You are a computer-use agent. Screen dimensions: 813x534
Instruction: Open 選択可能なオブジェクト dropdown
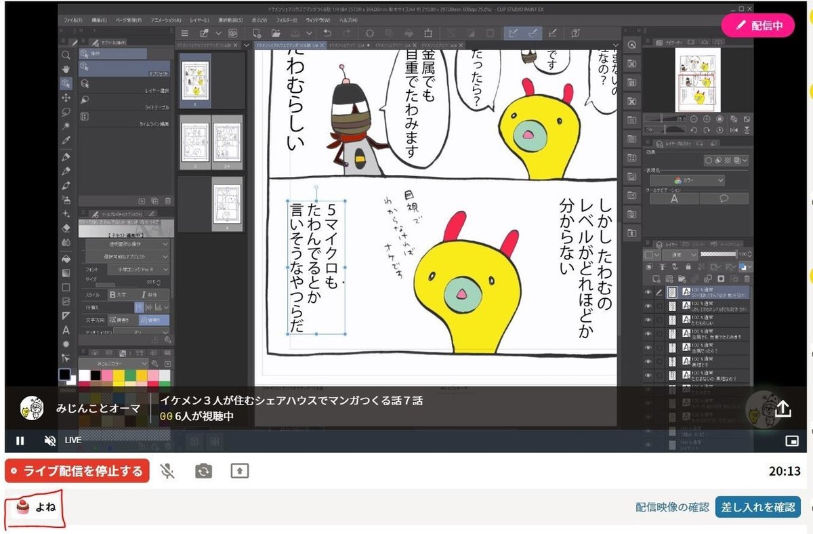coord(127,258)
